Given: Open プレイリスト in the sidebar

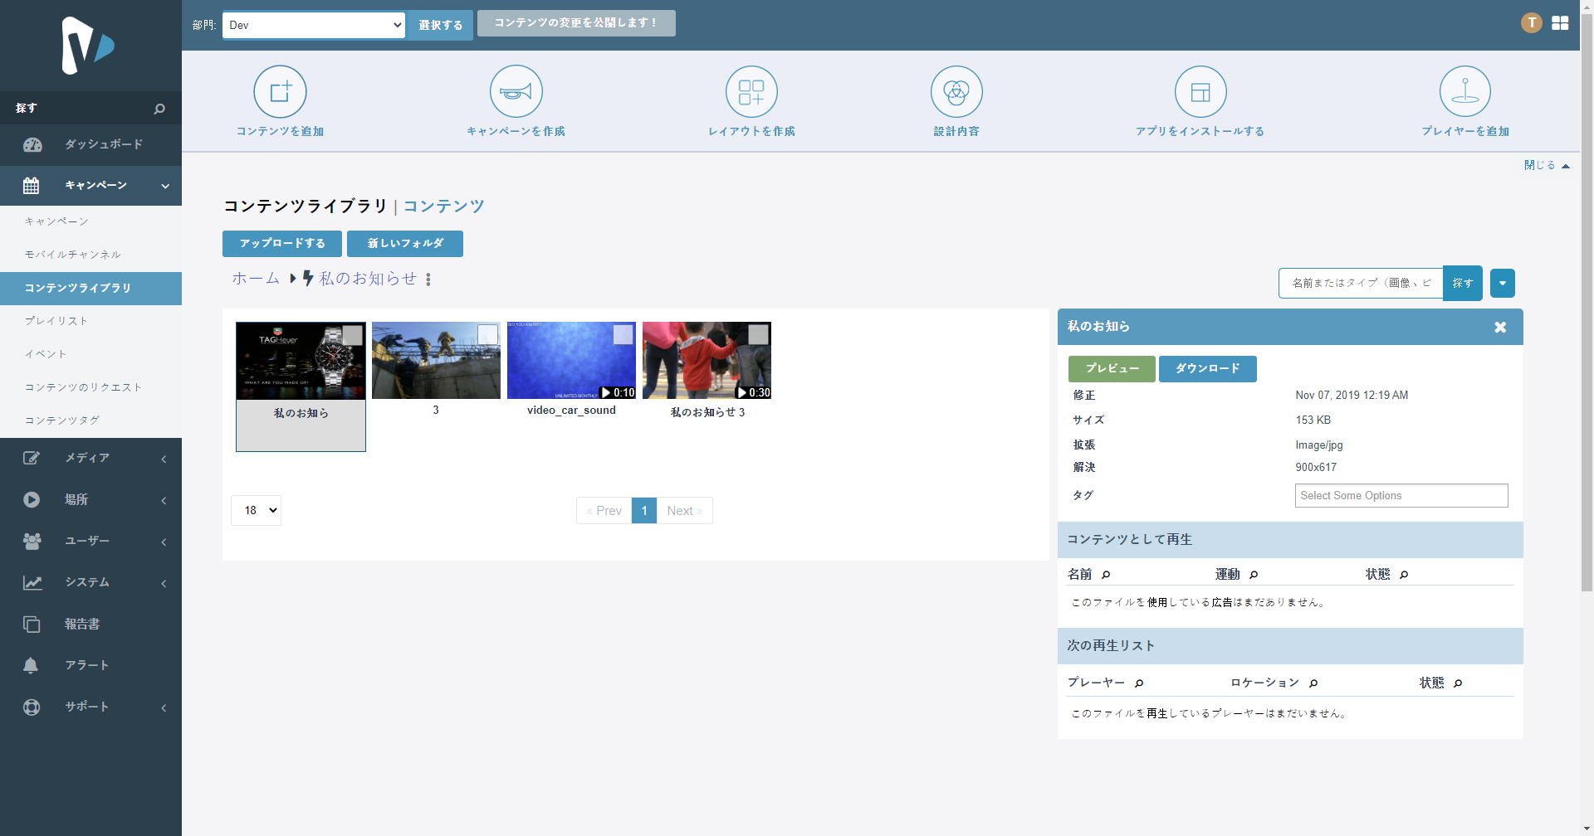Looking at the screenshot, I should pyautogui.click(x=56, y=321).
